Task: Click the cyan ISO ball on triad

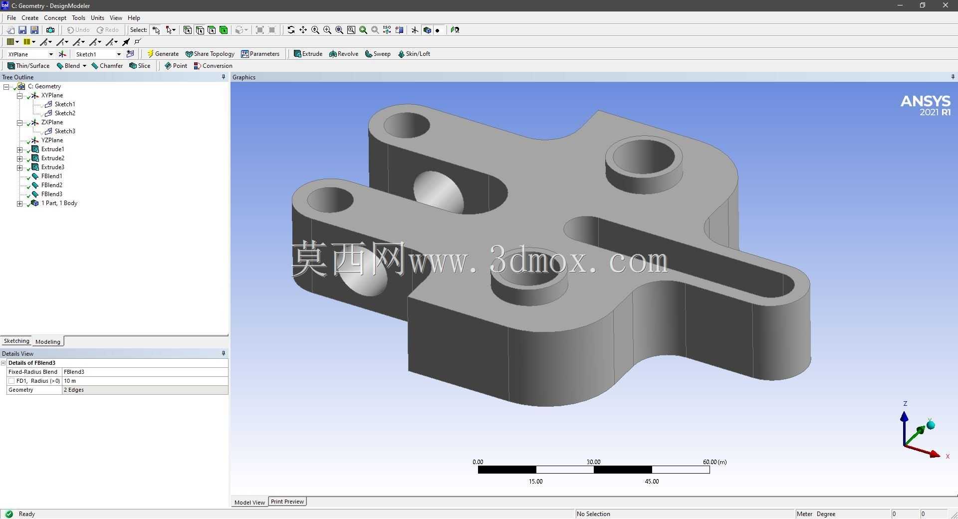Action: point(931,425)
